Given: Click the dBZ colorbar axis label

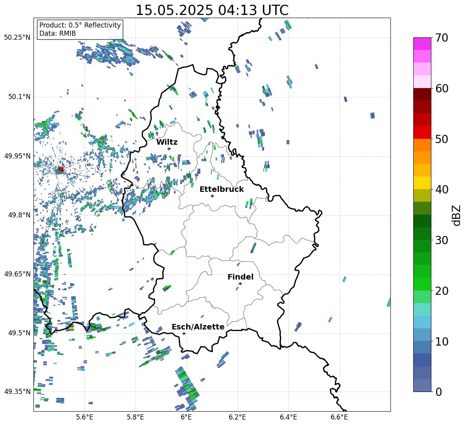Looking at the screenshot, I should click(x=456, y=215).
